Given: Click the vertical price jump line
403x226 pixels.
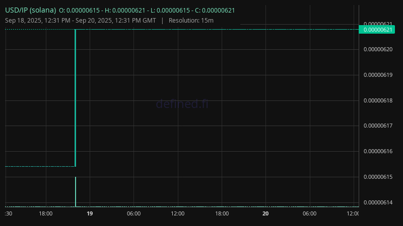Looking at the screenshot, I should 75,98.
